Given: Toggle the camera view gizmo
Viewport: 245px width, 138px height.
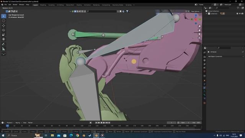Looking at the screenshot, I should [199, 34].
